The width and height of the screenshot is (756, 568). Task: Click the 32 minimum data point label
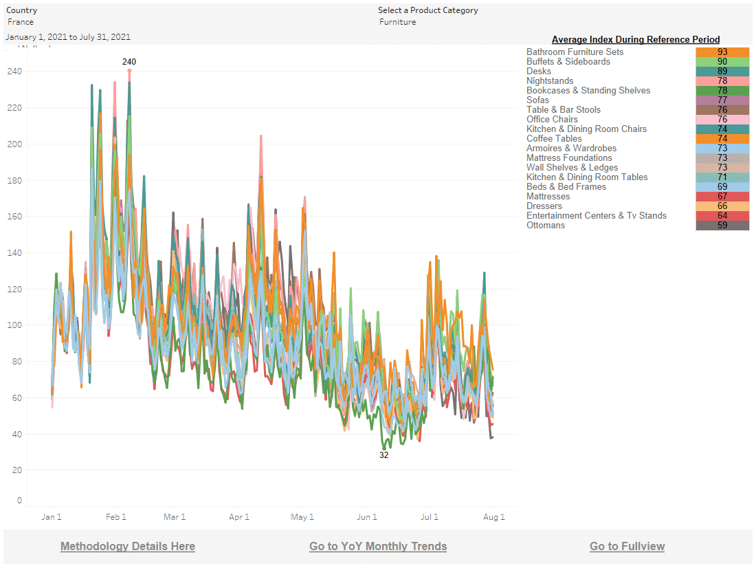pyautogui.click(x=383, y=455)
